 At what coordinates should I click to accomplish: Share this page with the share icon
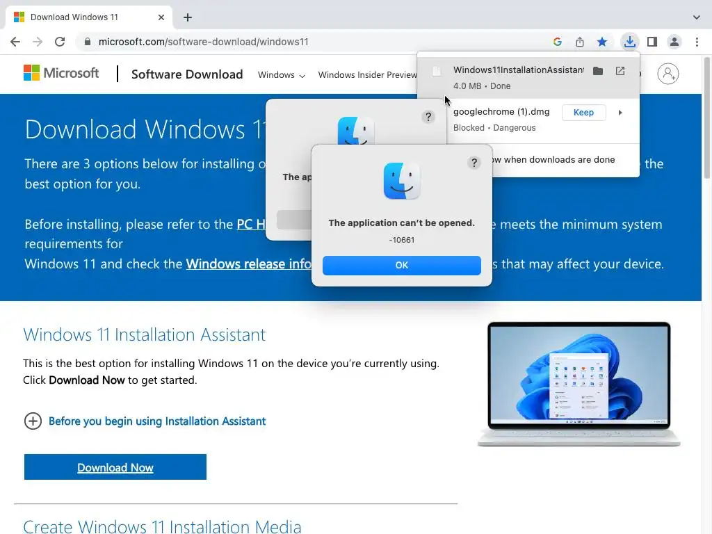580,42
